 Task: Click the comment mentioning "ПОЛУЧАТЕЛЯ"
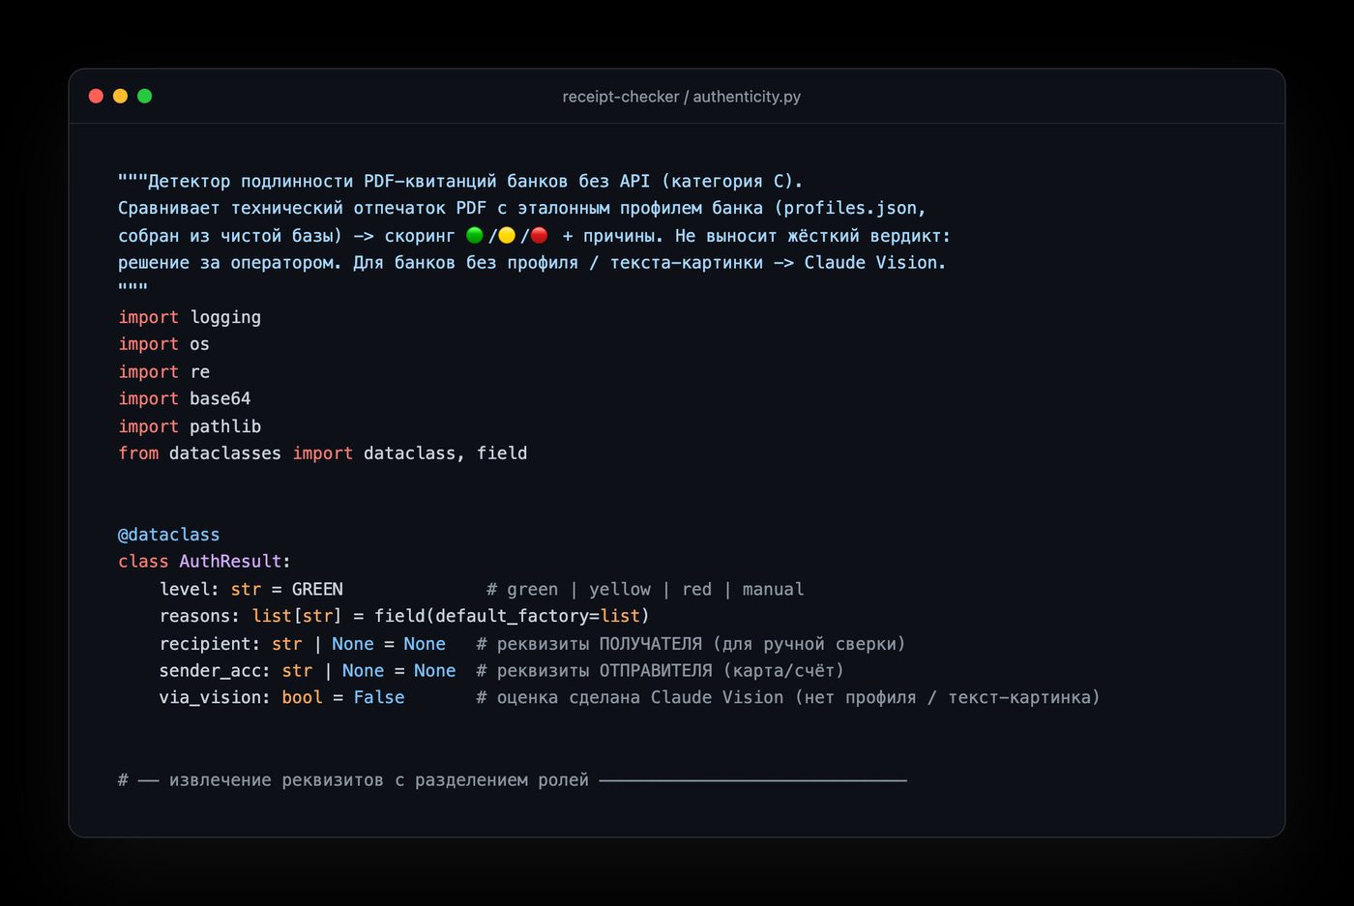click(691, 644)
